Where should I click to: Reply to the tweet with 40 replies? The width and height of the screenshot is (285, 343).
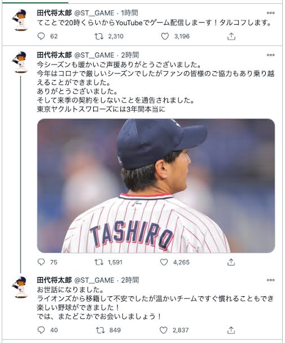click(x=41, y=330)
